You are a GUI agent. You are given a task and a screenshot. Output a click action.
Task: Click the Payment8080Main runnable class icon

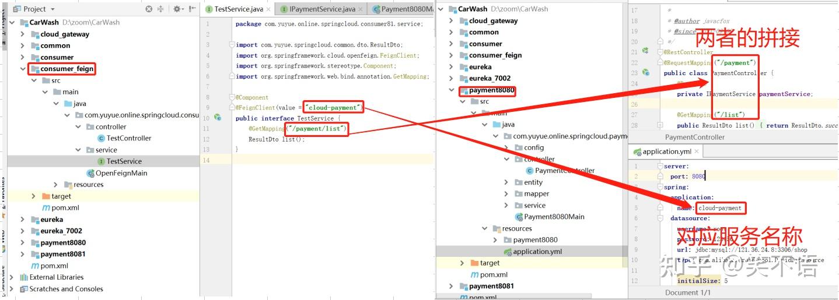click(519, 217)
